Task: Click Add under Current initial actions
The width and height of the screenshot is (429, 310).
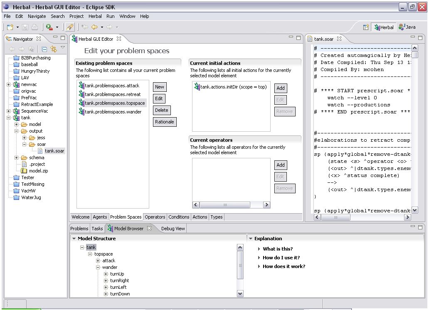Action: point(281,88)
